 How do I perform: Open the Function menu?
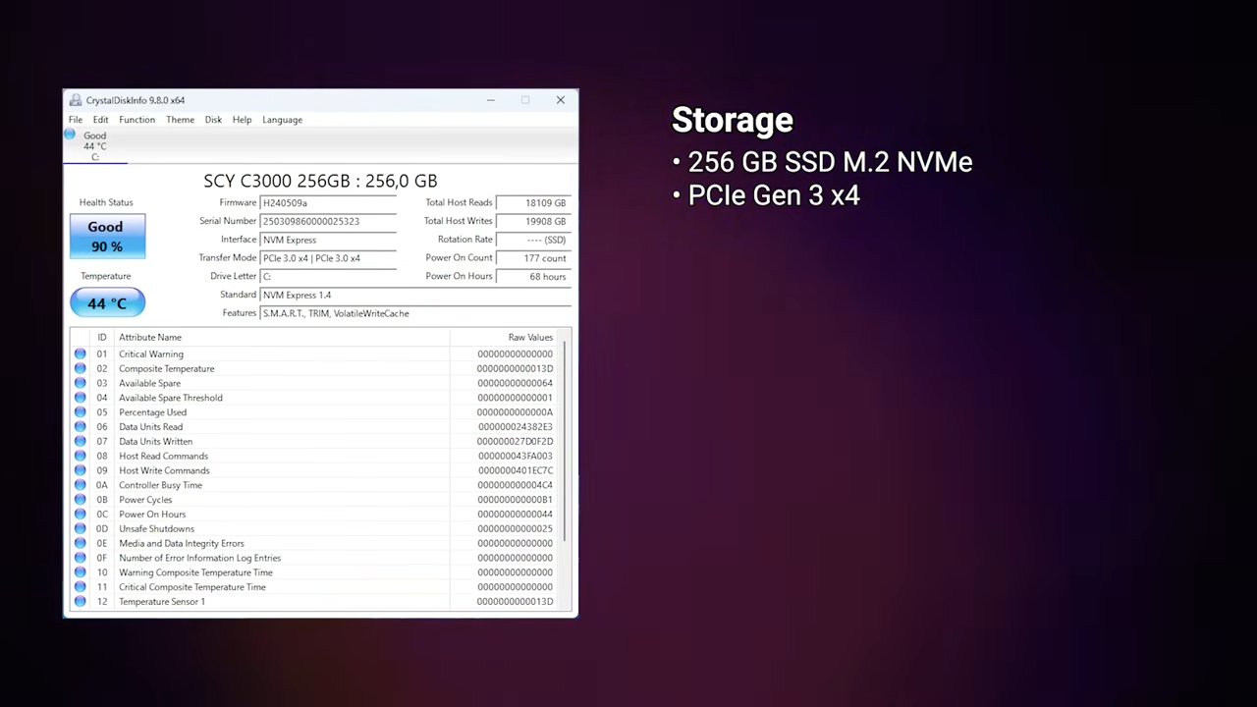(137, 120)
